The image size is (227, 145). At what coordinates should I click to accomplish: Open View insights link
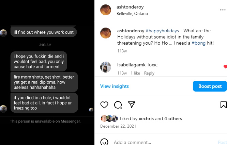click(115, 86)
